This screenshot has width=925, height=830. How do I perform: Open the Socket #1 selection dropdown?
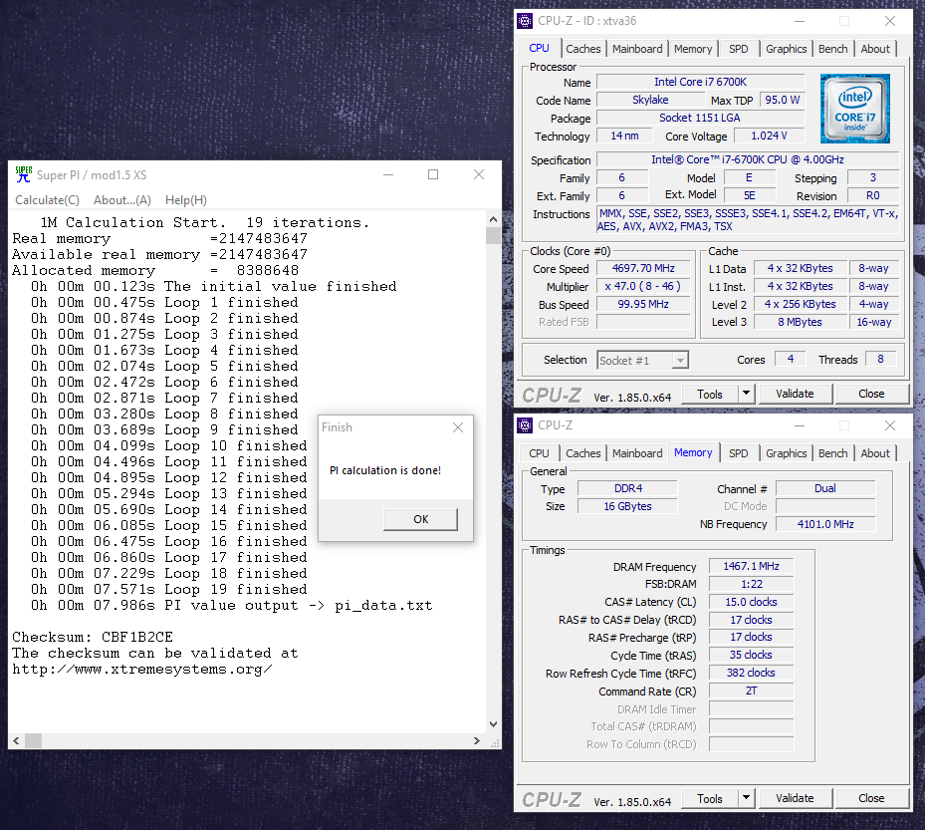click(642, 360)
